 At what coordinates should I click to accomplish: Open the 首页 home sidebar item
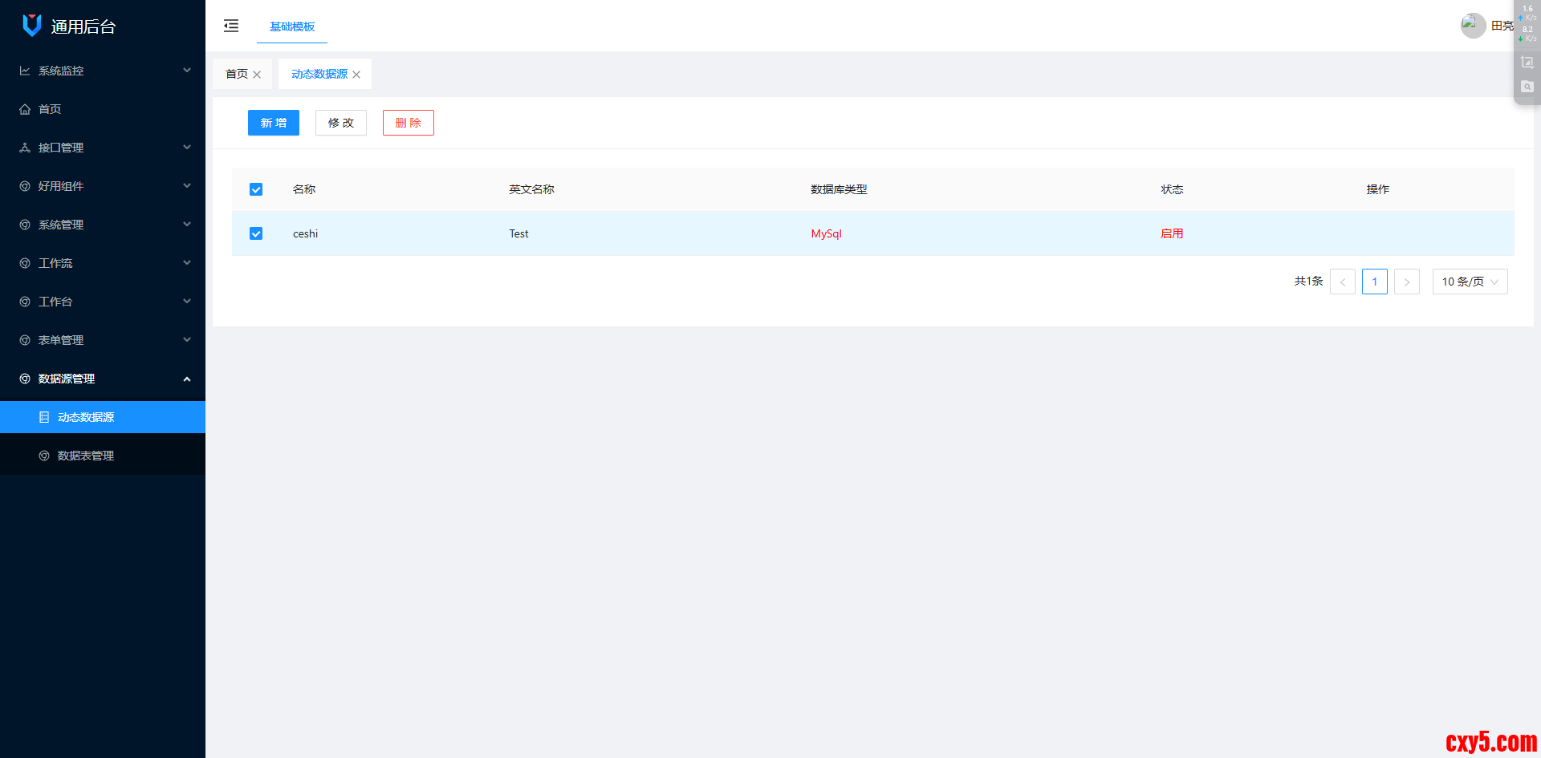point(50,109)
